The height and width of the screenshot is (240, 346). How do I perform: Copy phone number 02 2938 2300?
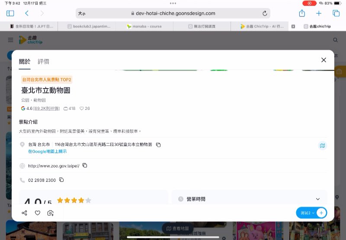pos(61,179)
